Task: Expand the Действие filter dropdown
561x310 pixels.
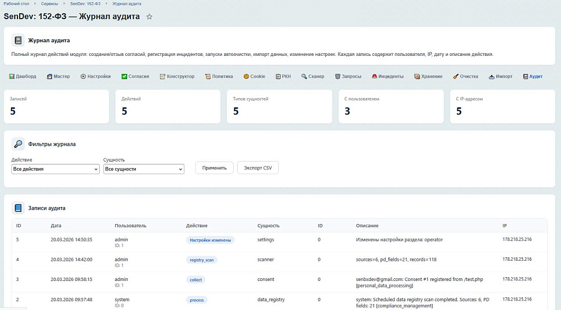Action: click(55, 169)
